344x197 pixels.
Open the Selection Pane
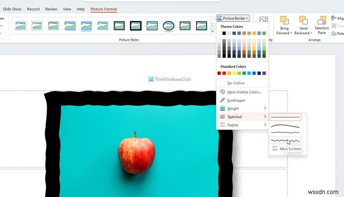tap(321, 25)
